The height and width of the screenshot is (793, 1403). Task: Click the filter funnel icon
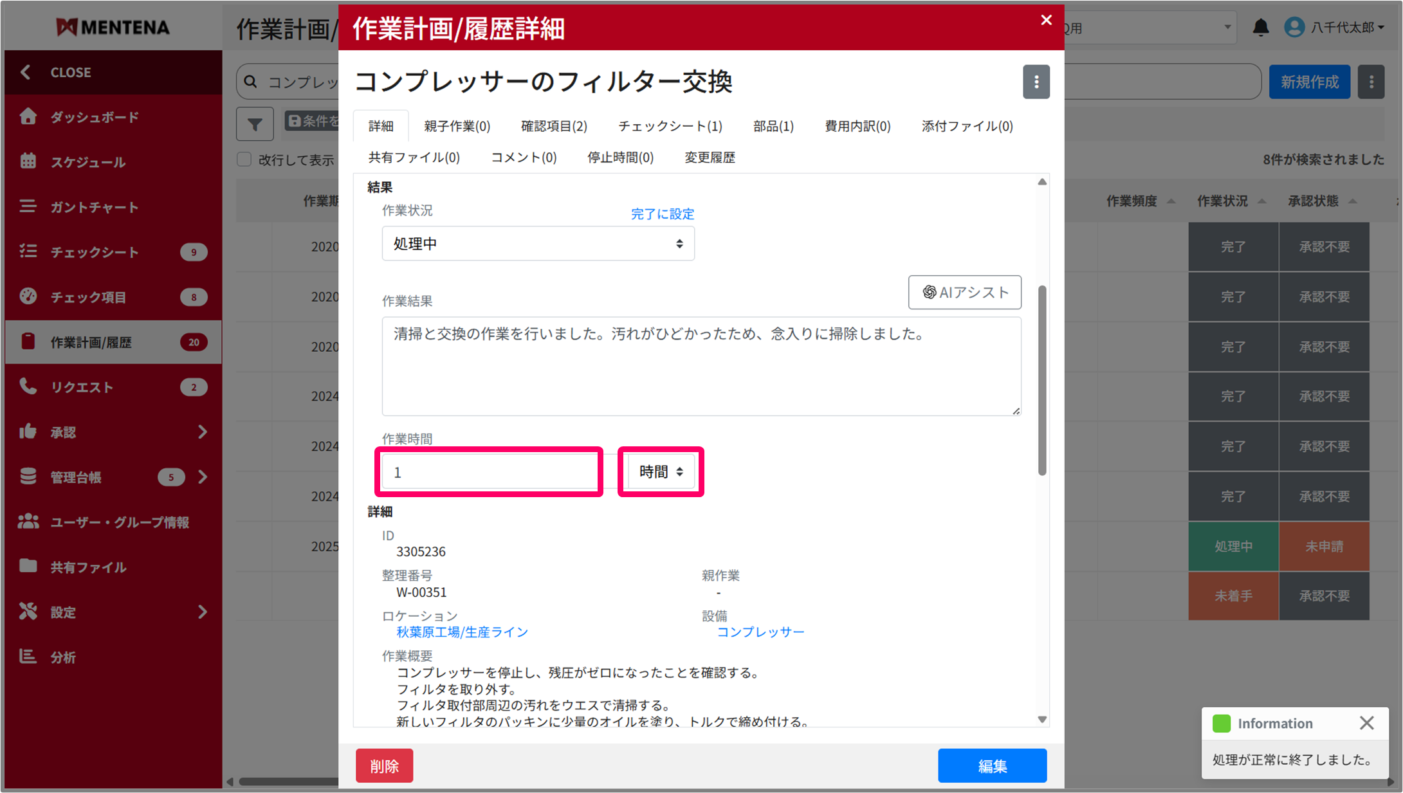(255, 123)
